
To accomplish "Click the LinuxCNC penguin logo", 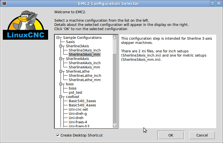I will point(25,25).
